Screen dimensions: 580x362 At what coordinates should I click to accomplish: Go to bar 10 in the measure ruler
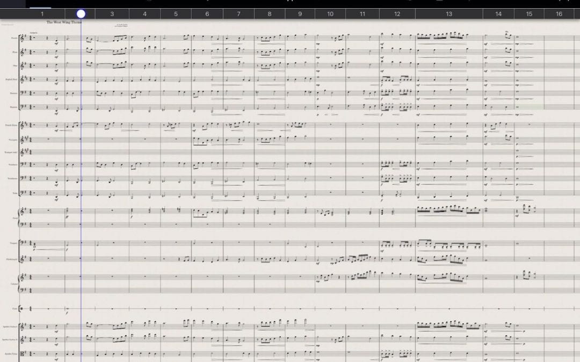(330, 14)
